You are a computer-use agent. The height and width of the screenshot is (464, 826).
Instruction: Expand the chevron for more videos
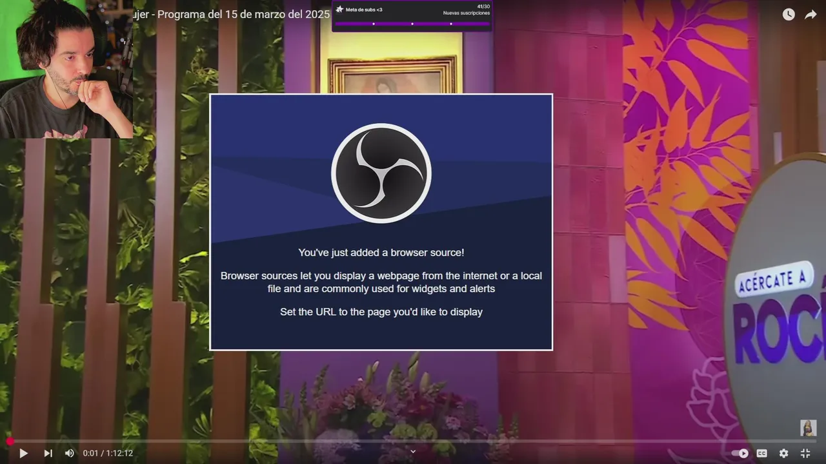coord(413,451)
